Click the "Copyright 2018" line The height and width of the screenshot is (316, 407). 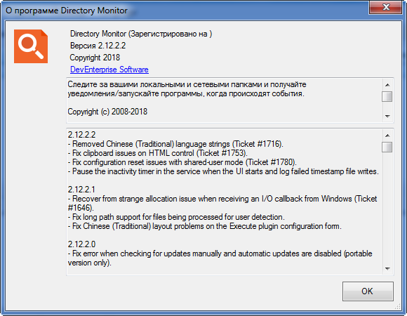(x=95, y=58)
